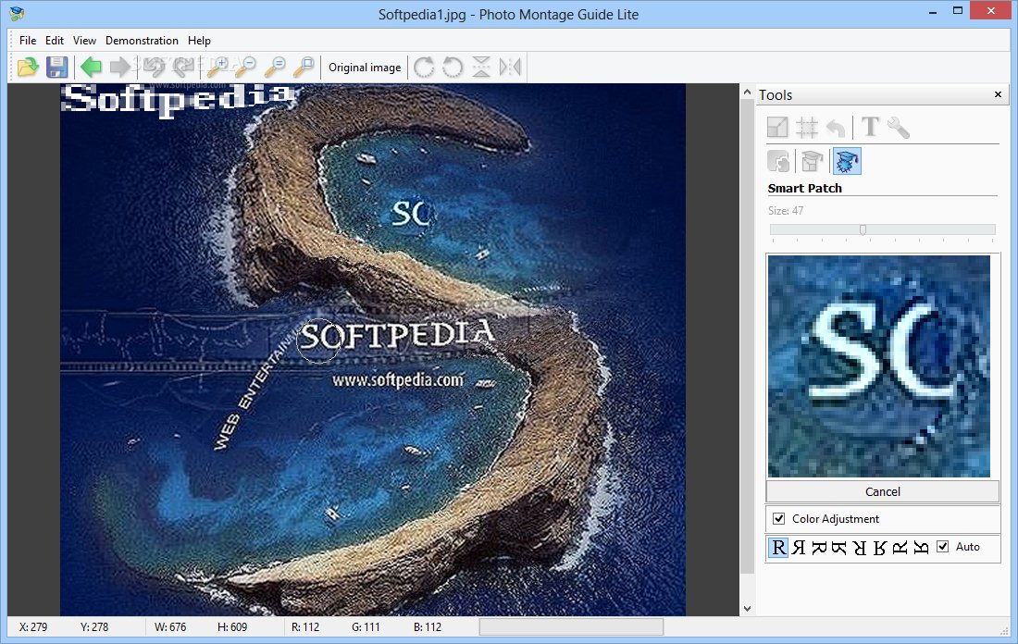Image resolution: width=1018 pixels, height=644 pixels.
Task: Flip image horizontally
Action: coord(510,67)
